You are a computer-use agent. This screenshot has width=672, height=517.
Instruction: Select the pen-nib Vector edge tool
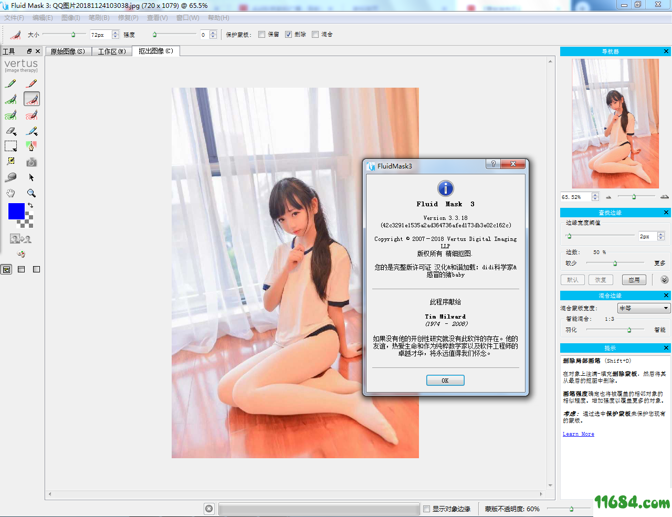pos(31,146)
